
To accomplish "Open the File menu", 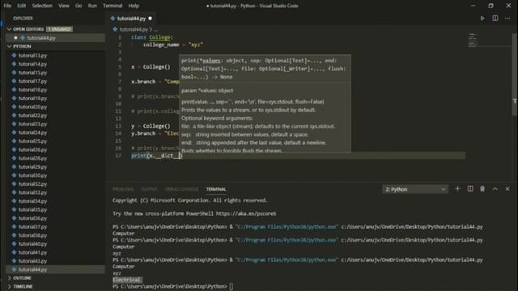I will (x=7, y=6).
